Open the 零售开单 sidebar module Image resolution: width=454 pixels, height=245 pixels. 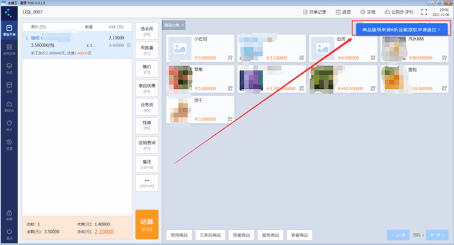pos(9,30)
